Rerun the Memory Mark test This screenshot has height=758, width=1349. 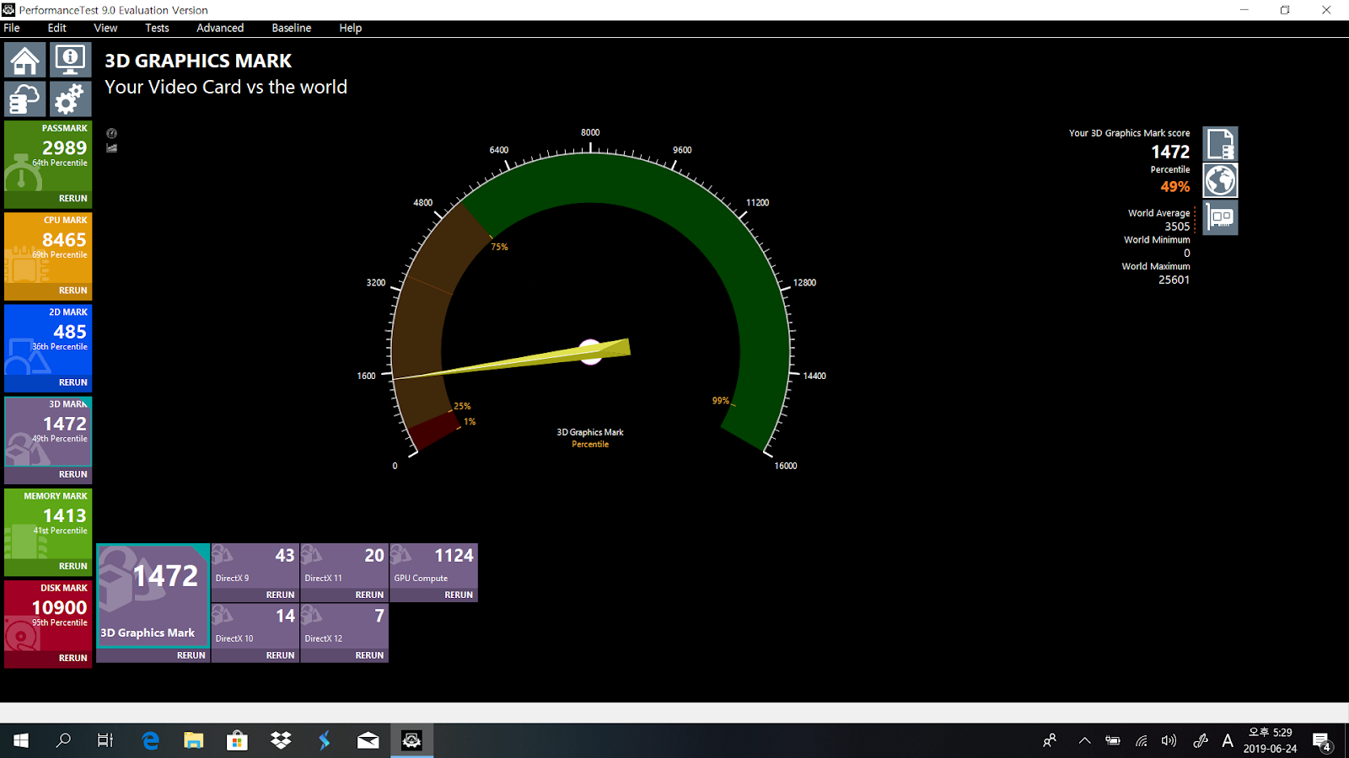coord(73,566)
